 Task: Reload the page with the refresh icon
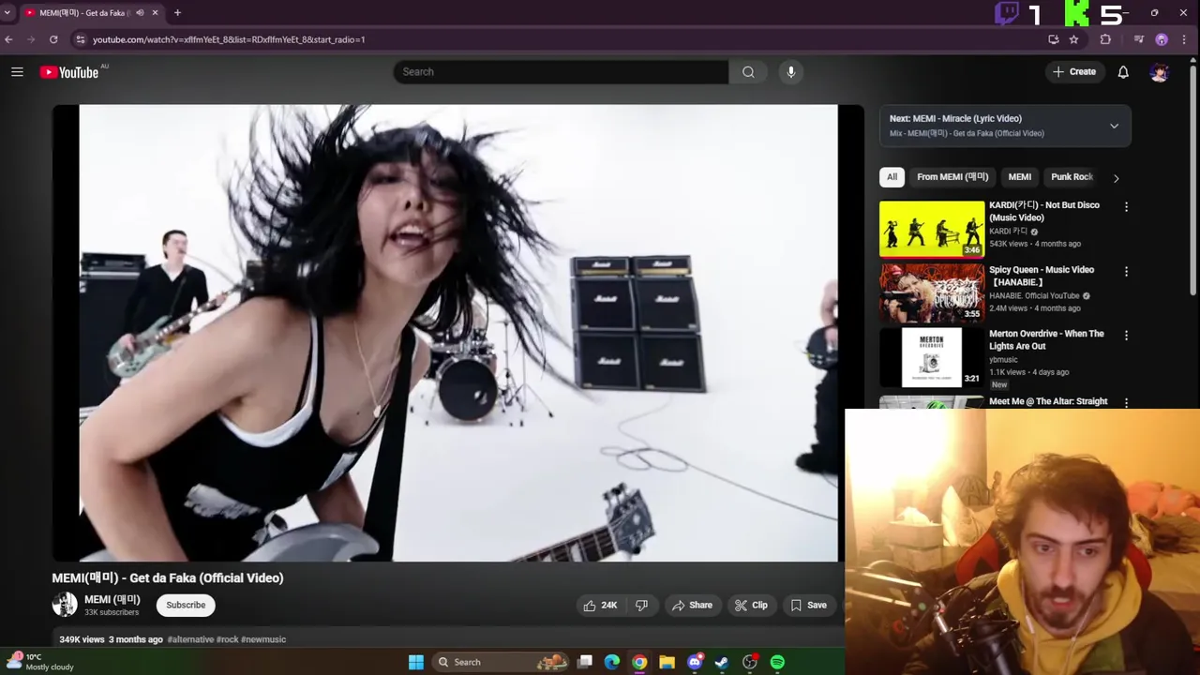point(53,39)
